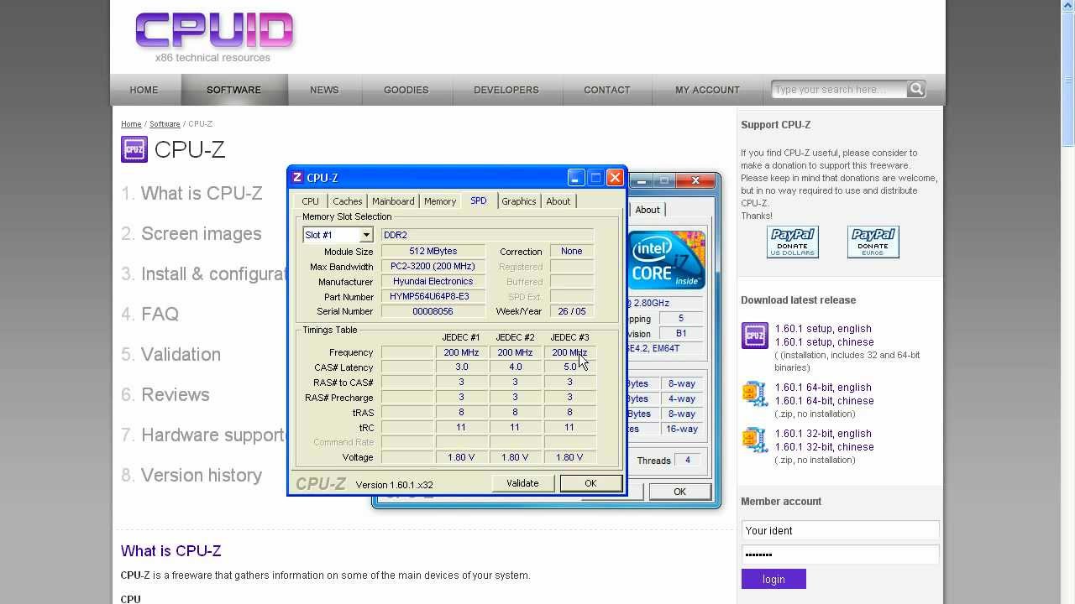This screenshot has height=604, width=1075.
Task: Click the 64-bit zip archive icon
Action: coord(754,393)
